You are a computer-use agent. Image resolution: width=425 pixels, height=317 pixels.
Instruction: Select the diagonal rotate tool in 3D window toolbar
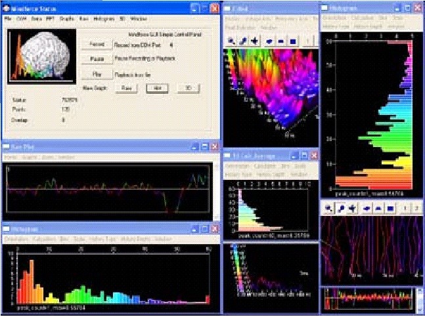tap(243, 41)
